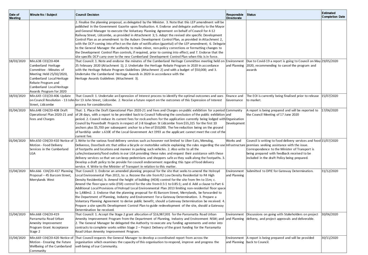Image resolution: width=368 pixels, height=255 pixels.
Task: Click status 'The EOI is currently being finalised'
Action: pyautogui.click(x=283, y=98)
